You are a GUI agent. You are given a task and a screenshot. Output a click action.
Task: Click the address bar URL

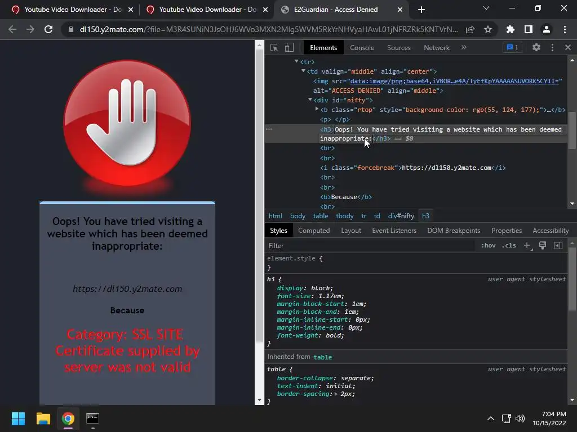269,29
